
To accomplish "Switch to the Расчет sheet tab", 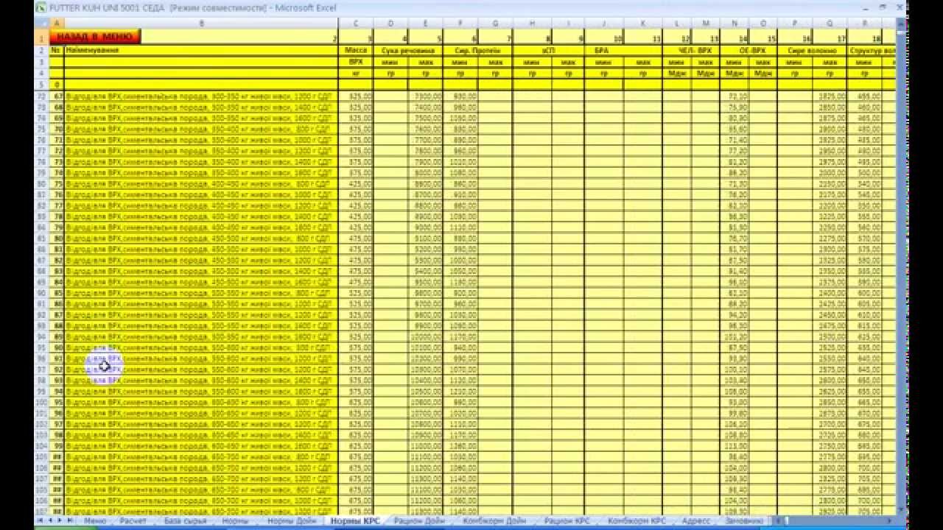I will tap(133, 520).
